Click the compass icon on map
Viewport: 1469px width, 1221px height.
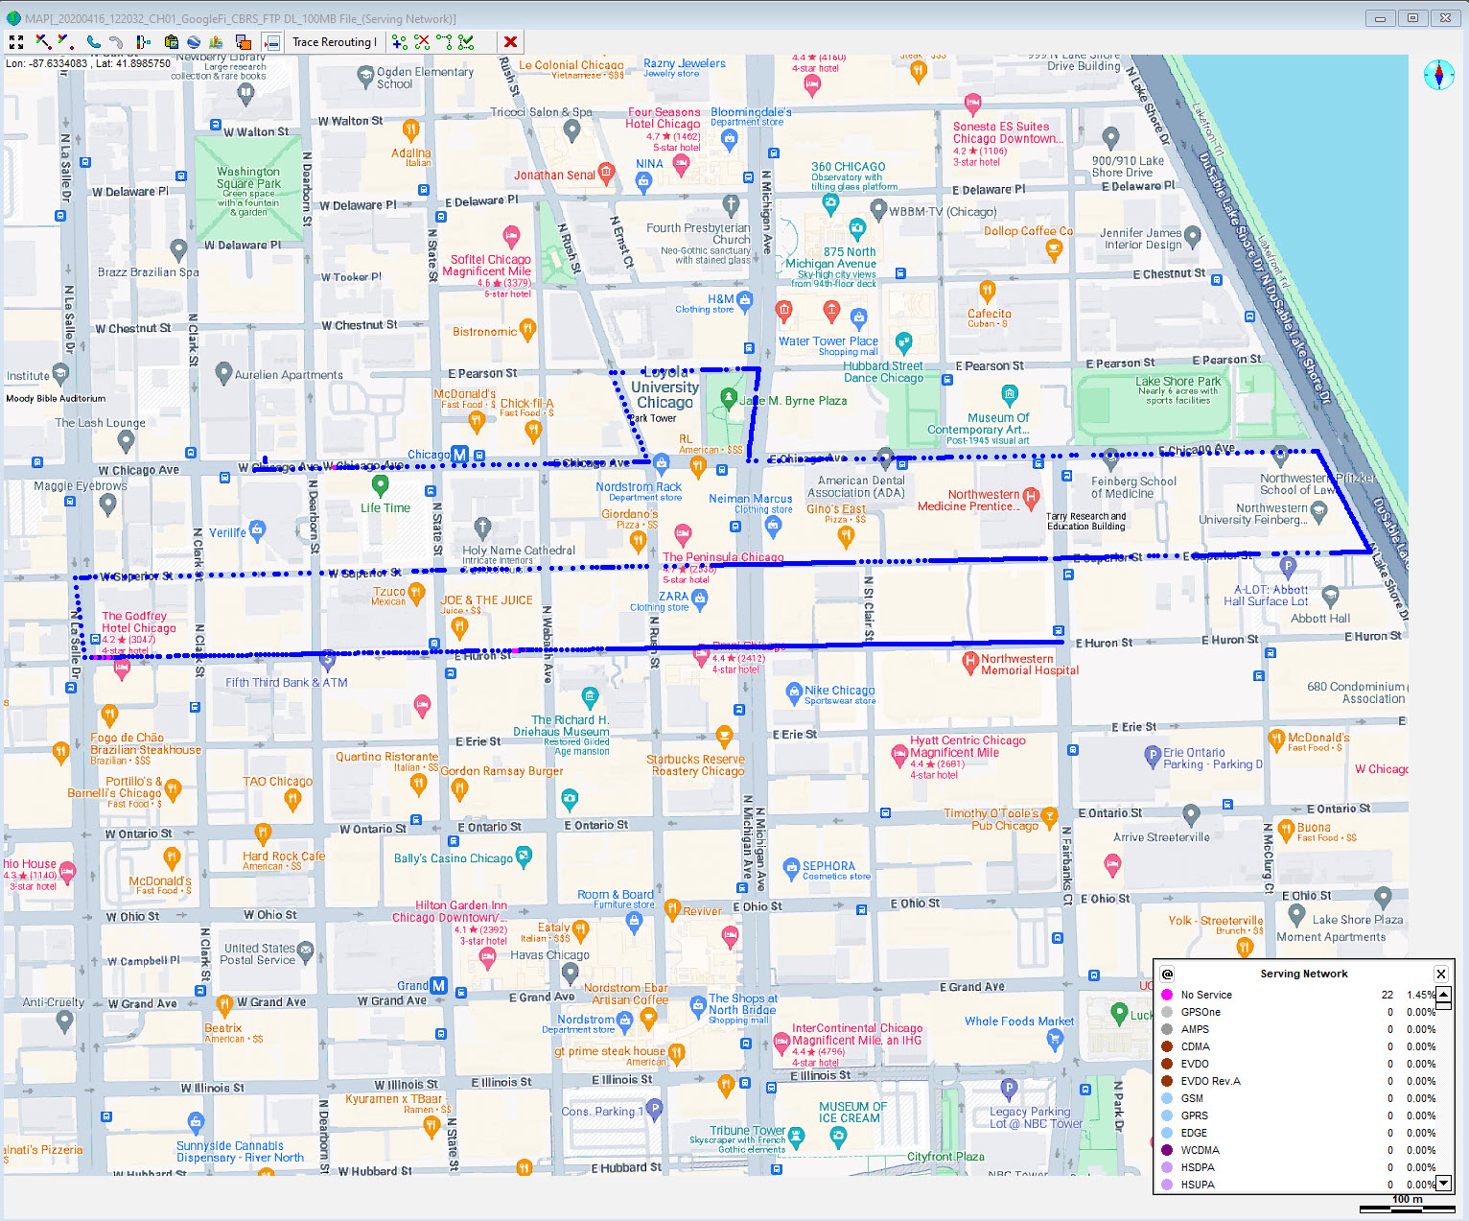[1439, 75]
